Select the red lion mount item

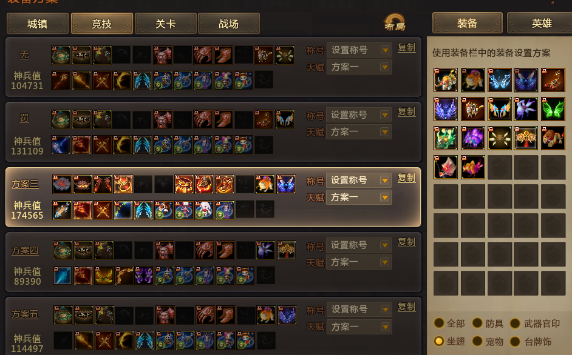coord(553,138)
